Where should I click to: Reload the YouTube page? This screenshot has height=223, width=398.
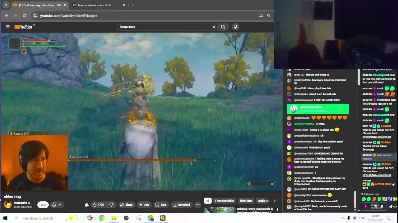[x=25, y=15]
